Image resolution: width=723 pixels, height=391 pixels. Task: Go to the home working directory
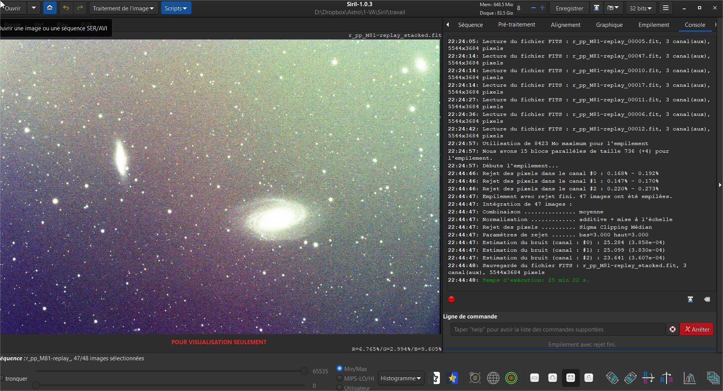click(50, 8)
